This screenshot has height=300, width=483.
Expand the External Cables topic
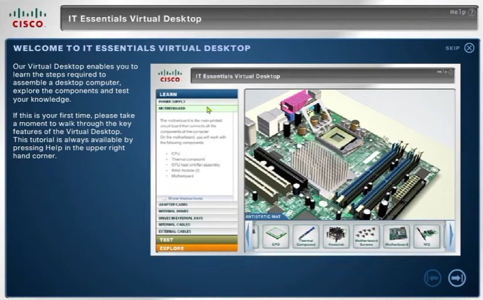point(197,231)
